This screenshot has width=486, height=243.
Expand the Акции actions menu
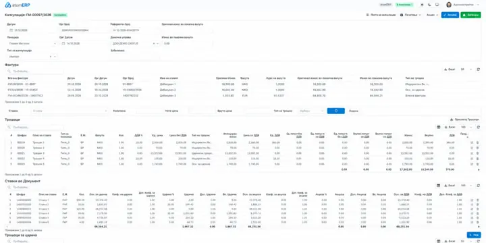[x=432, y=15]
